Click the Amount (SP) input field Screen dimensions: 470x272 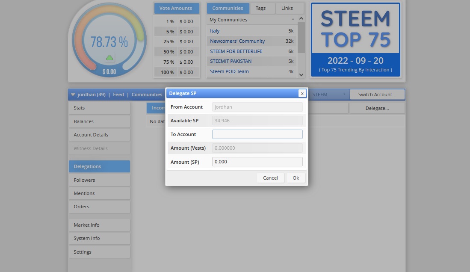click(257, 162)
